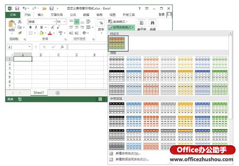Switch to the Formulas ribbon tab
Screen dimensions: 239x166
[73, 15]
